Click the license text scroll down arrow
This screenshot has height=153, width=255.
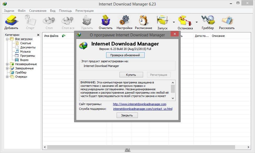click(173, 98)
